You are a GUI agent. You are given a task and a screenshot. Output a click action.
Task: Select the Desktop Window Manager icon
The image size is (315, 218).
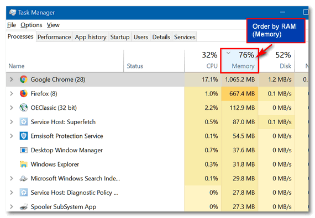point(24,150)
